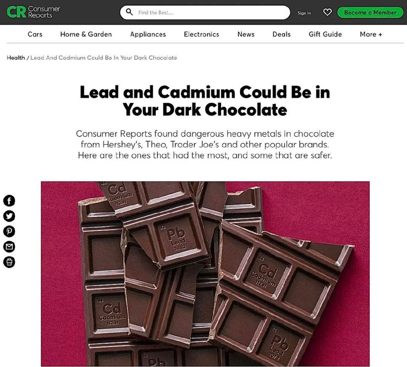Go to Health breadcrumb link
The height and width of the screenshot is (367, 407).
pos(16,58)
